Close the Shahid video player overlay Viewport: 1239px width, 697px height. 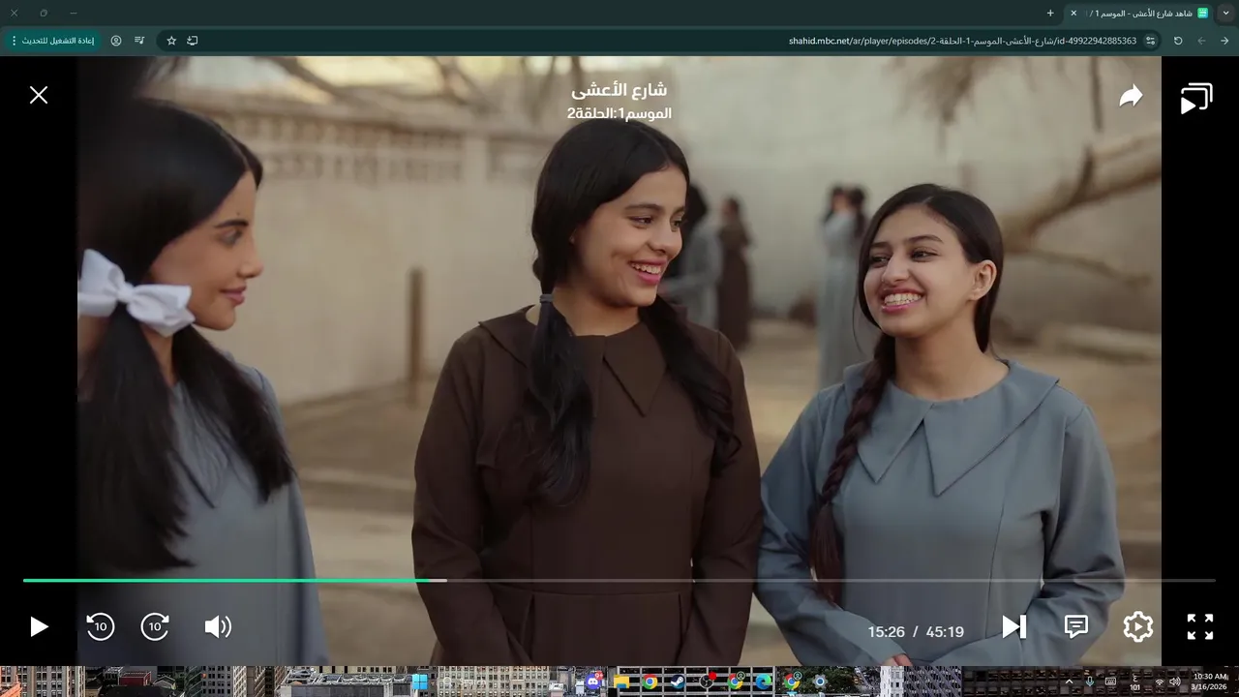39,95
